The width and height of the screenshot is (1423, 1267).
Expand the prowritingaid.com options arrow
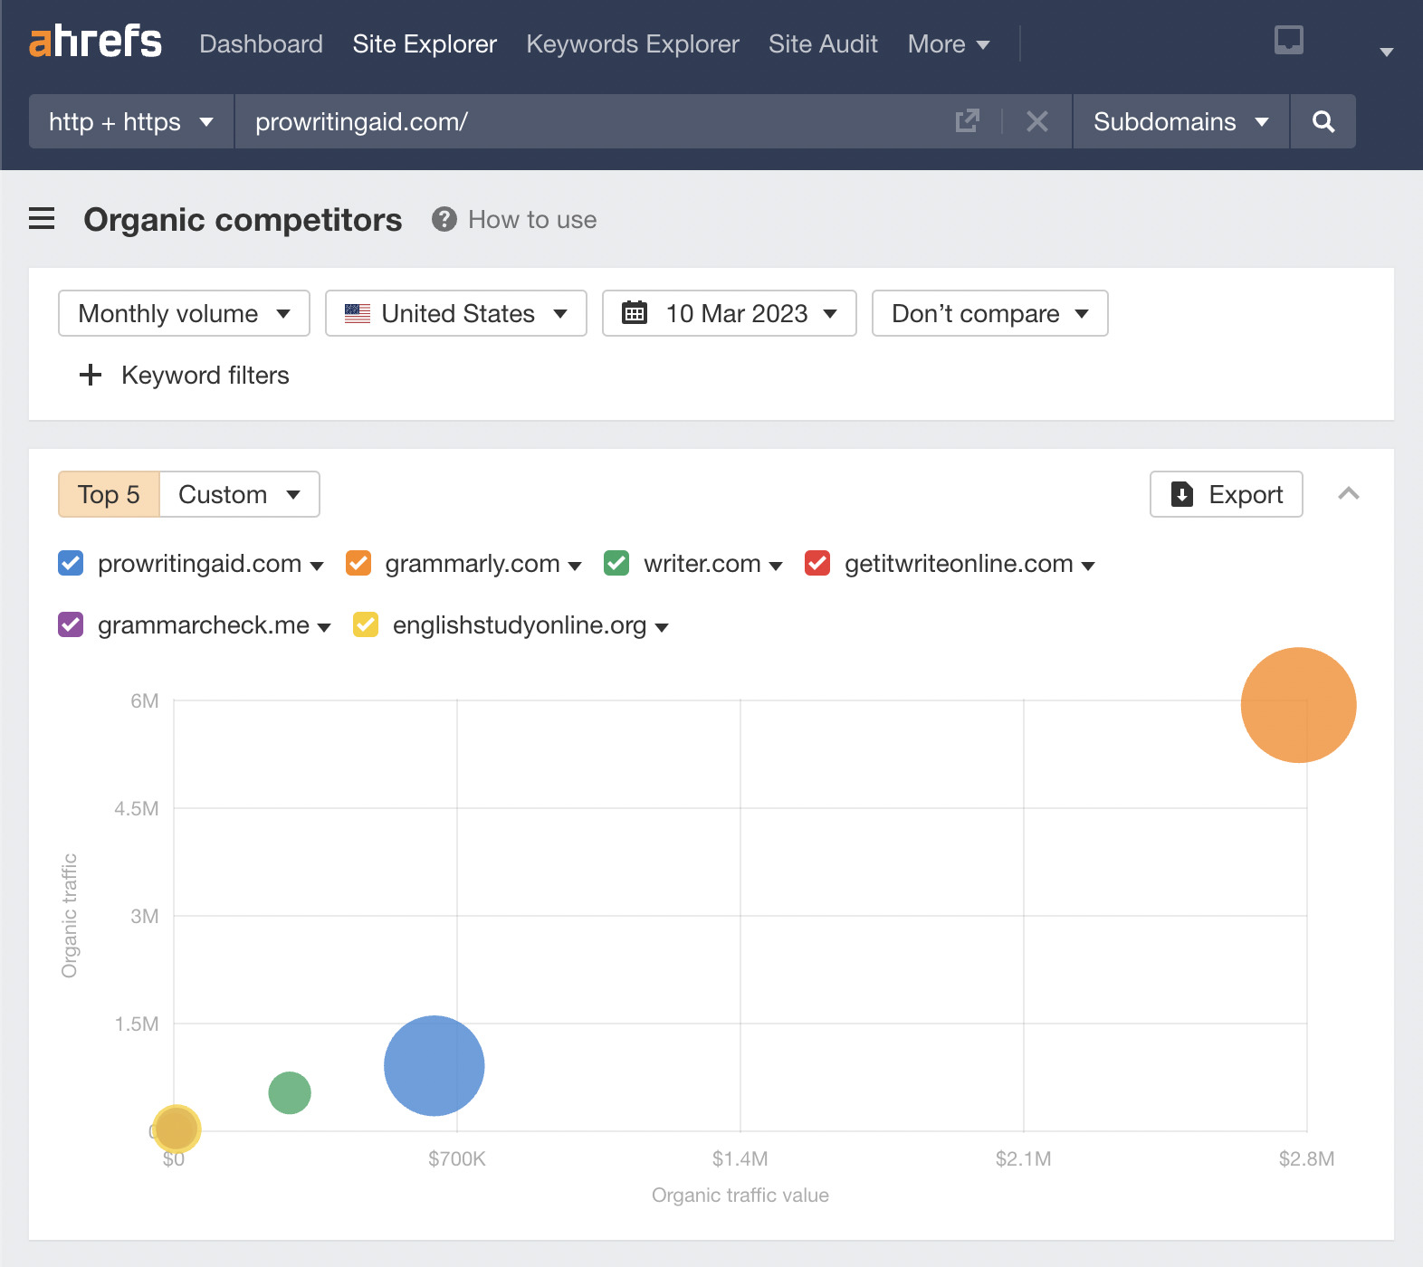pos(317,567)
